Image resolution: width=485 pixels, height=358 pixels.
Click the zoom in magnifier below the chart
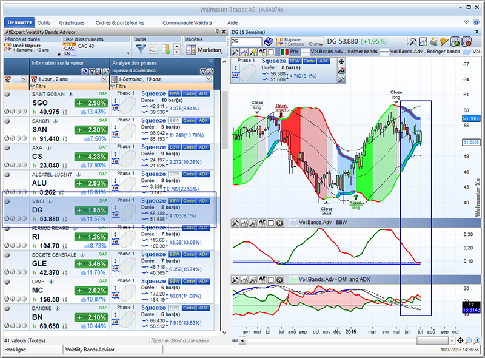477,340
